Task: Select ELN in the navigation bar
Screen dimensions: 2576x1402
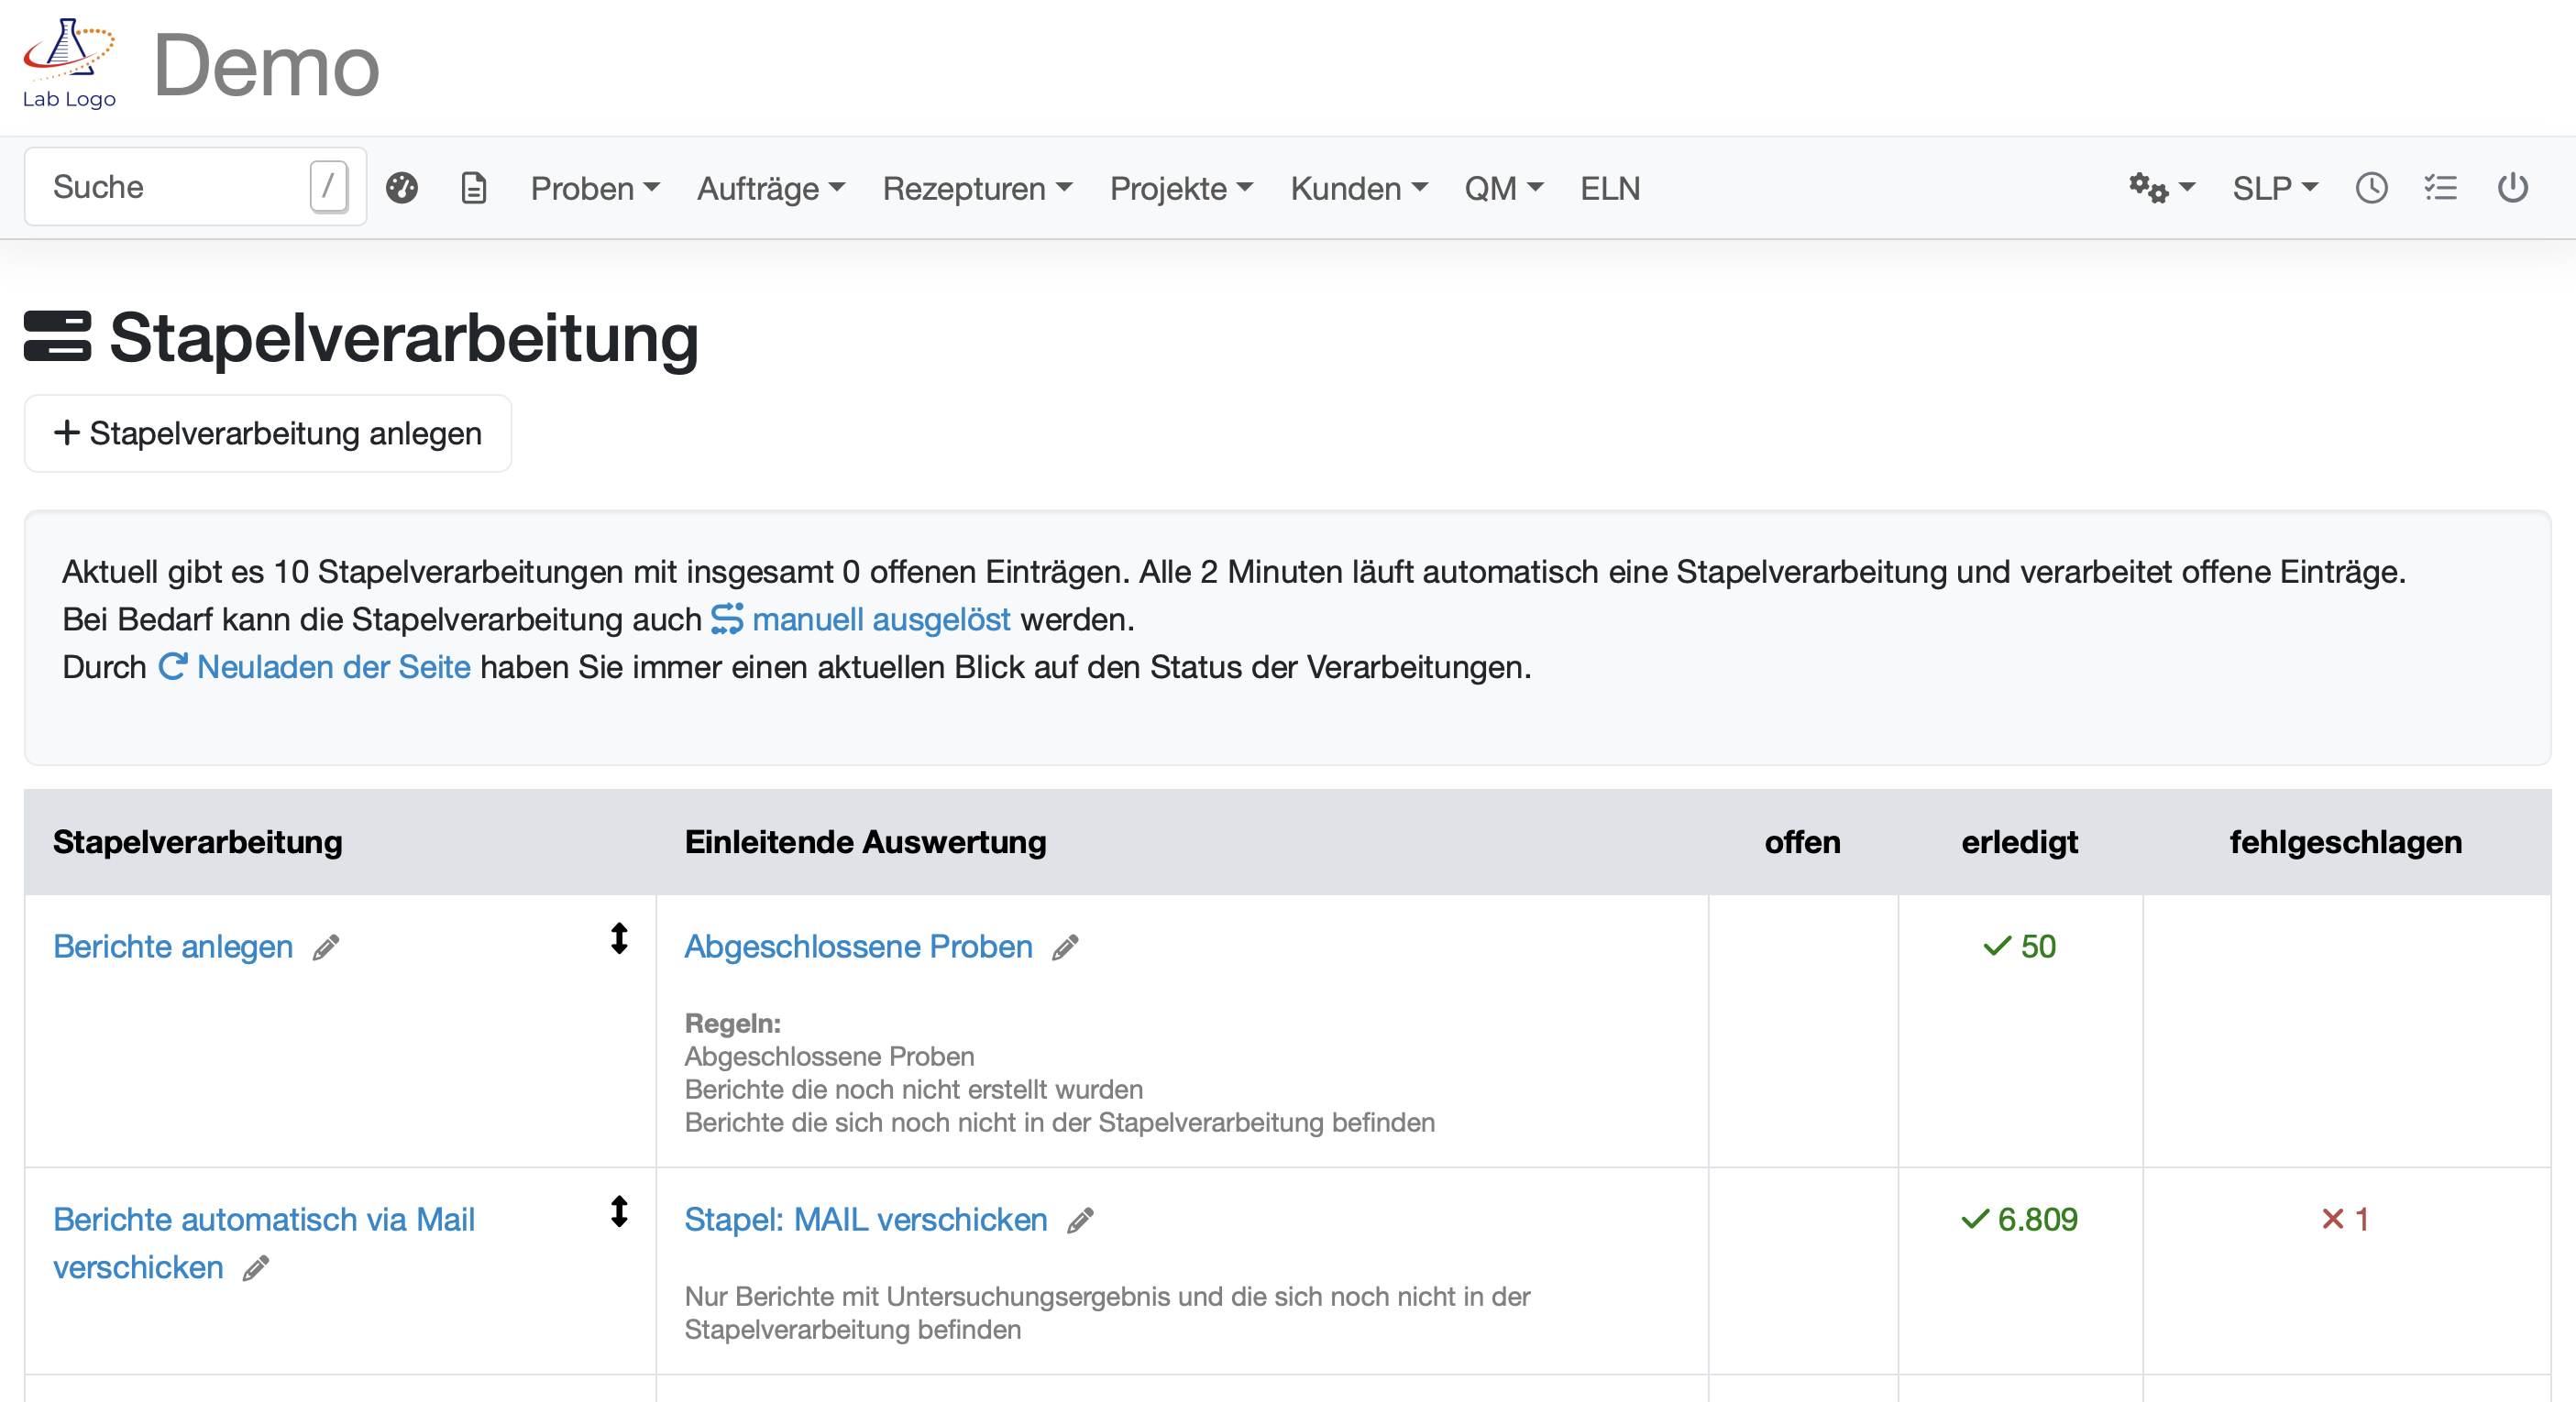Action: click(1610, 188)
